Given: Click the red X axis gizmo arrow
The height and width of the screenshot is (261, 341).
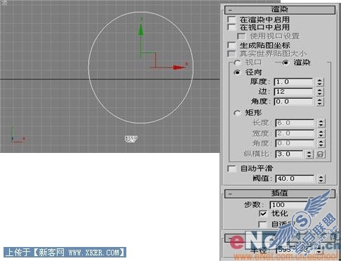Looking at the screenshot, I should pos(180,67).
